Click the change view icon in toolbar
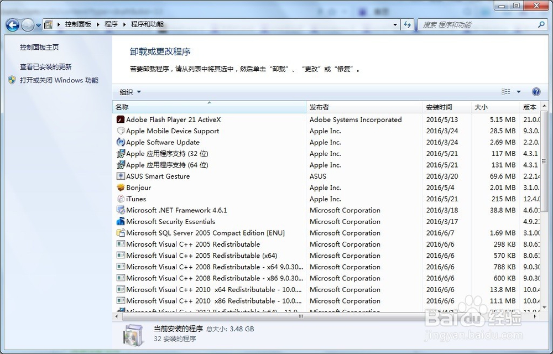 pos(506,92)
